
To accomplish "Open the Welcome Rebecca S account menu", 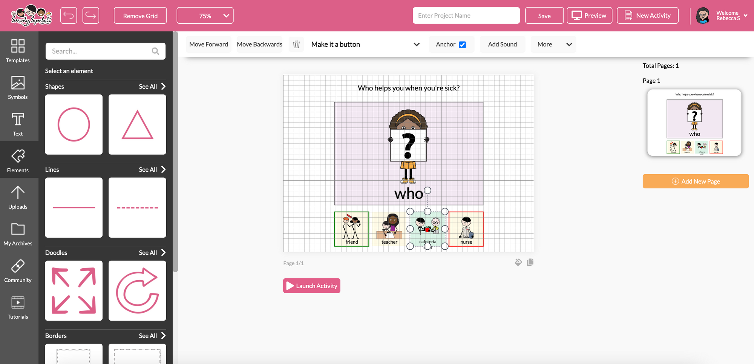I will click(x=728, y=15).
